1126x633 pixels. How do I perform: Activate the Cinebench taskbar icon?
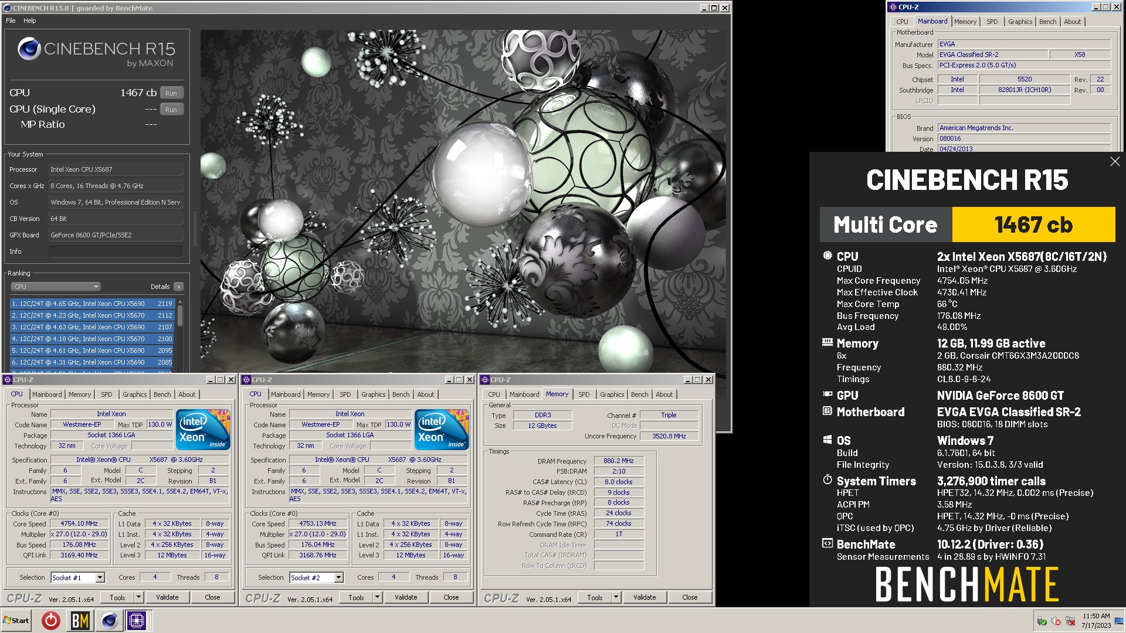(x=109, y=620)
